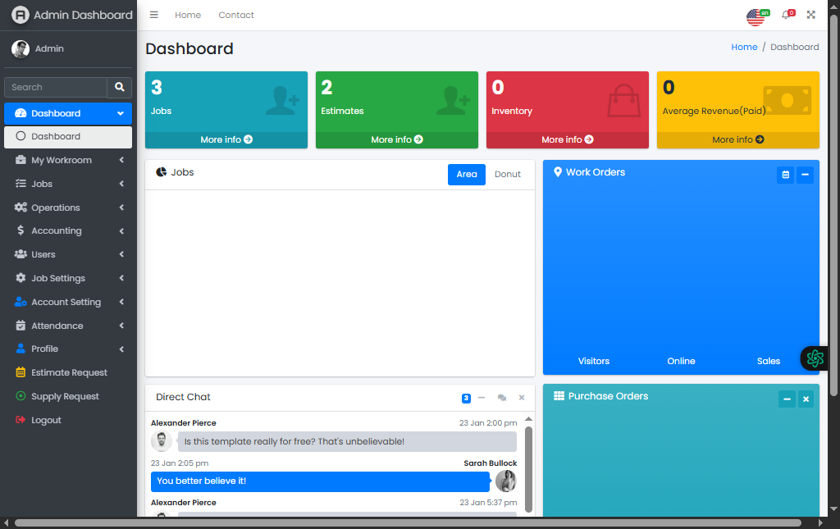Open the US flag language selector
This screenshot has height=529, width=840.
pos(756,16)
